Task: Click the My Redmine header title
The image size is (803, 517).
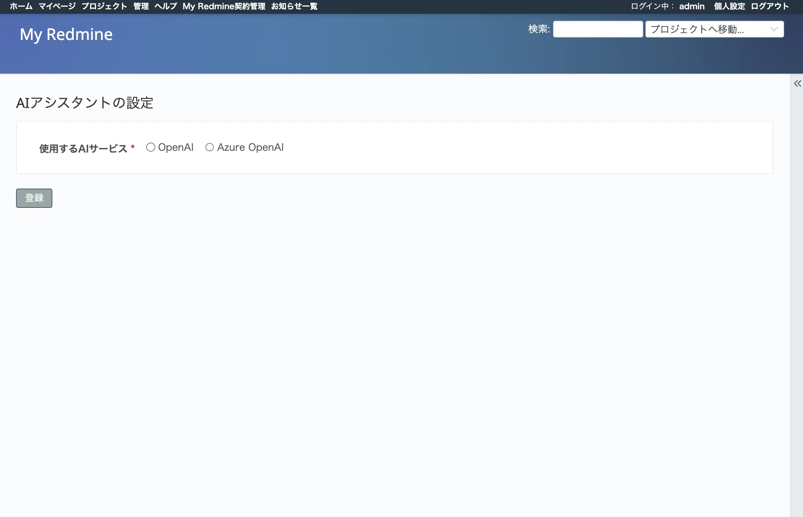Action: tap(66, 34)
